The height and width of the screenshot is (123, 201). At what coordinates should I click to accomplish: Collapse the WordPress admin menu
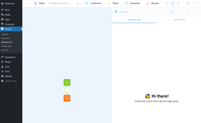(x=11, y=81)
